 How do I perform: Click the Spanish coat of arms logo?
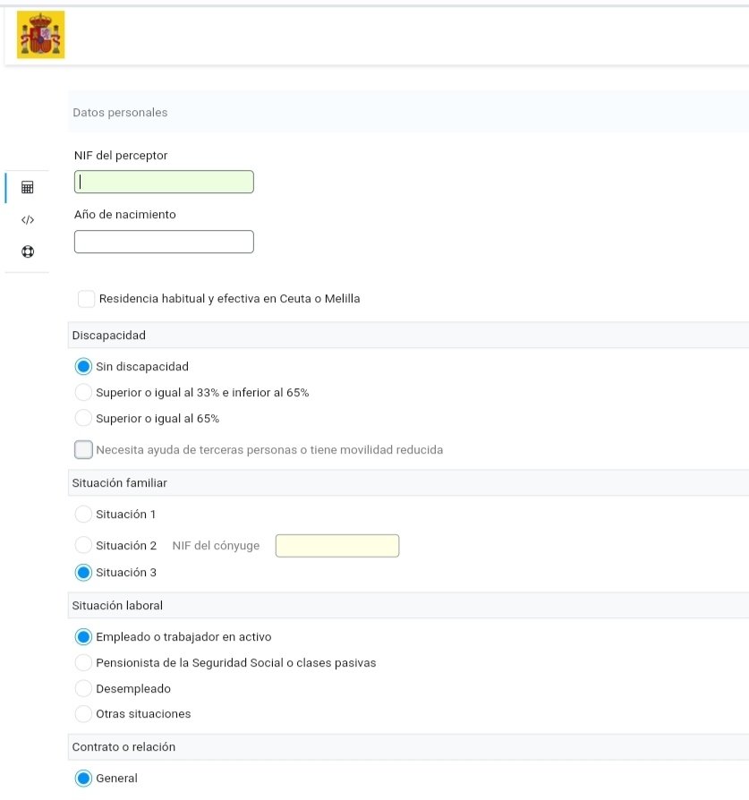[41, 35]
